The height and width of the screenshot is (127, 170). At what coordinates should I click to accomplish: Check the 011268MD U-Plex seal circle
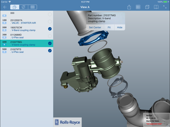(x=50, y=36)
